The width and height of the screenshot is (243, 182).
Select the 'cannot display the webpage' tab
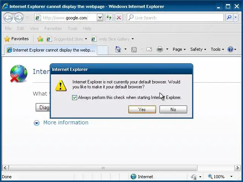(50, 50)
